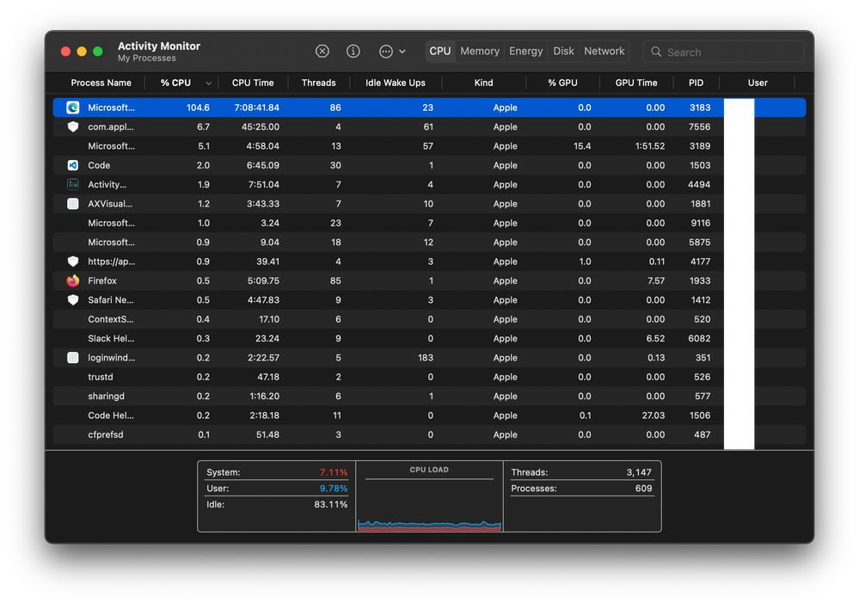The image size is (859, 603).
Task: Open the process Info (i) toolbar icon
Action: tap(353, 52)
